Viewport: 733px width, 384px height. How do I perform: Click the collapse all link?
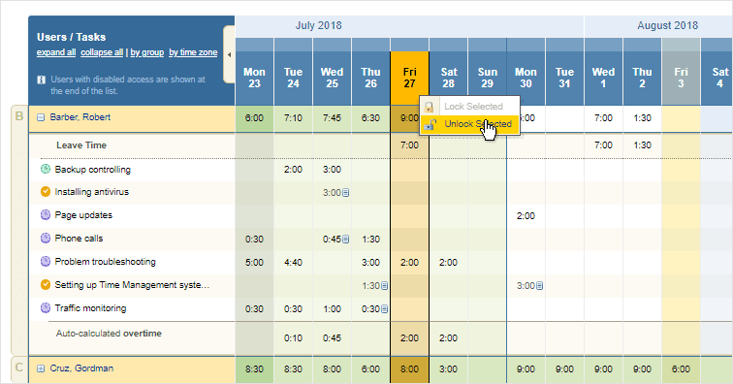click(x=102, y=52)
